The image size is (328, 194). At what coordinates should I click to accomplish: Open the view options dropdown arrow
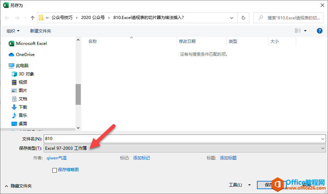[x=305, y=31]
